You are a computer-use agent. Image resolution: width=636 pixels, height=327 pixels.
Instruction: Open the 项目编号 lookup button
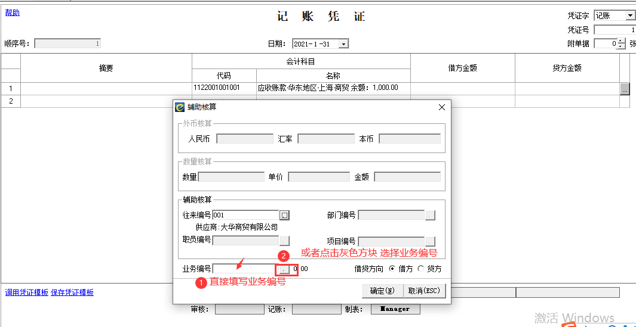click(x=431, y=242)
